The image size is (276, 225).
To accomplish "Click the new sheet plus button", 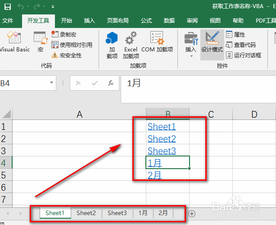I will (192, 214).
